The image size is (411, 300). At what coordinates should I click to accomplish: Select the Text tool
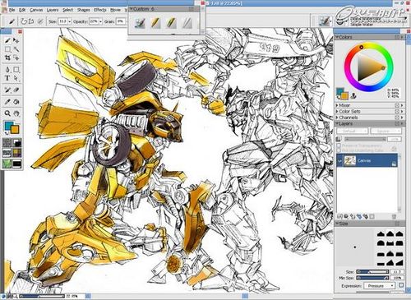7,78
